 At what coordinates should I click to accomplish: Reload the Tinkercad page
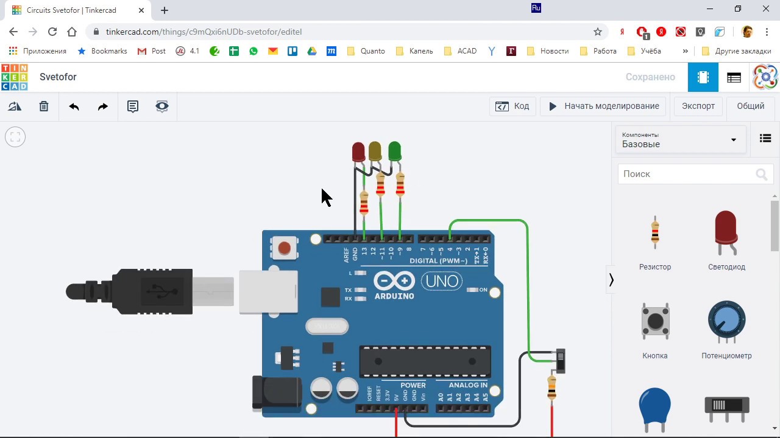(x=52, y=32)
